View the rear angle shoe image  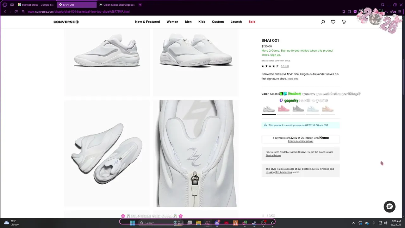pos(196,62)
